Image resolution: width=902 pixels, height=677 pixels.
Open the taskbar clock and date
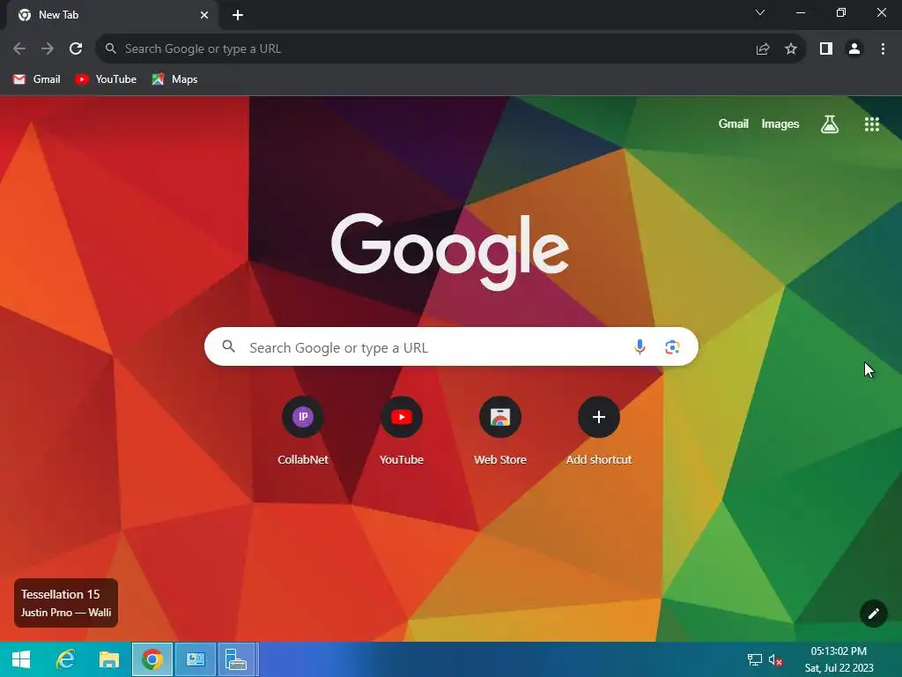pyautogui.click(x=839, y=659)
